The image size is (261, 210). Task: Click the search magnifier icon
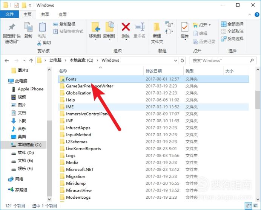tap(252, 61)
